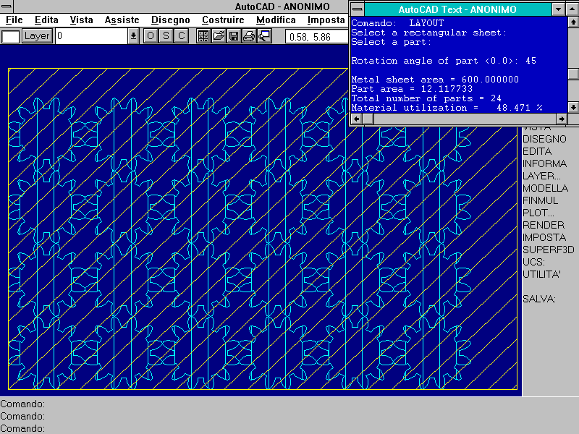Click Text window vertical scroll down arrow
Screen dimensions: 579x434
point(573,107)
